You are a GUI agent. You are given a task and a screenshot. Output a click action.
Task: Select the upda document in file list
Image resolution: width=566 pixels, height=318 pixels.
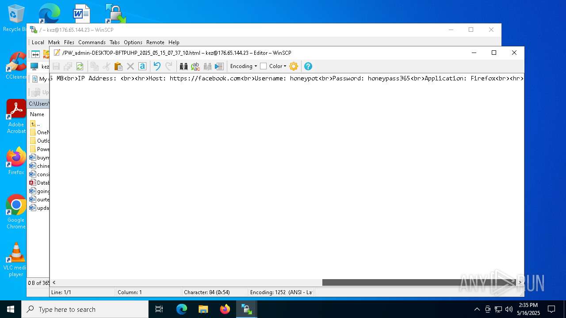click(39, 208)
